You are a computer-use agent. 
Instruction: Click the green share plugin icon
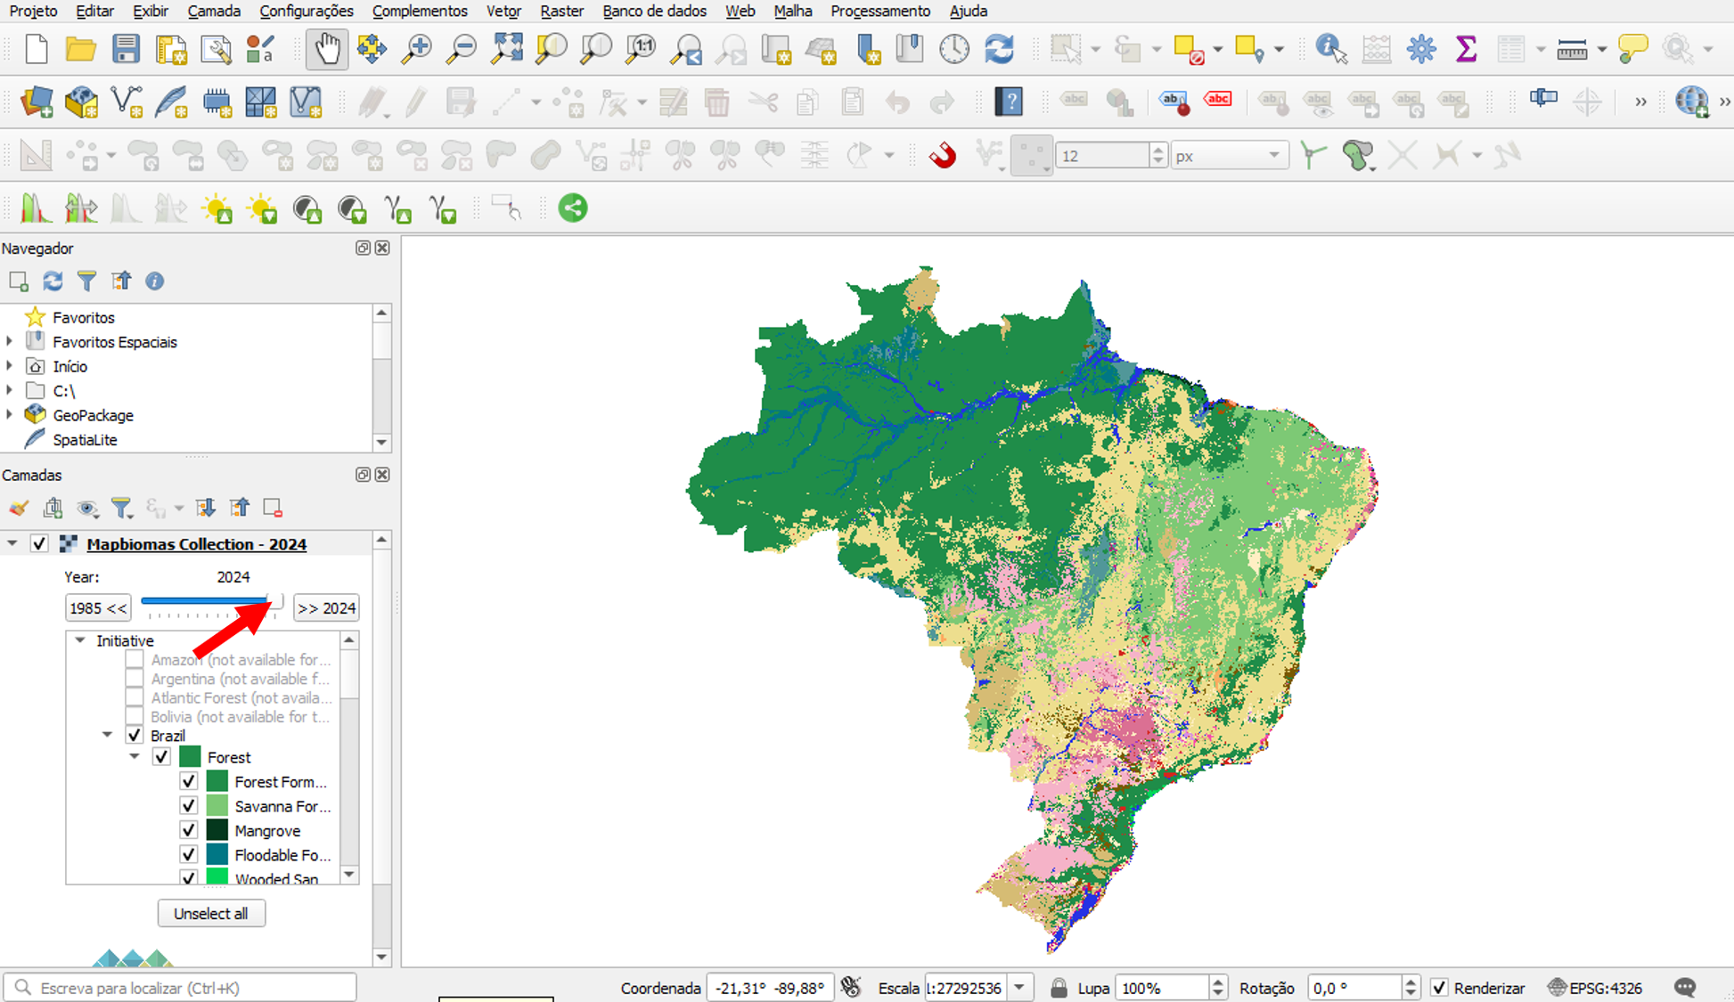click(x=573, y=208)
